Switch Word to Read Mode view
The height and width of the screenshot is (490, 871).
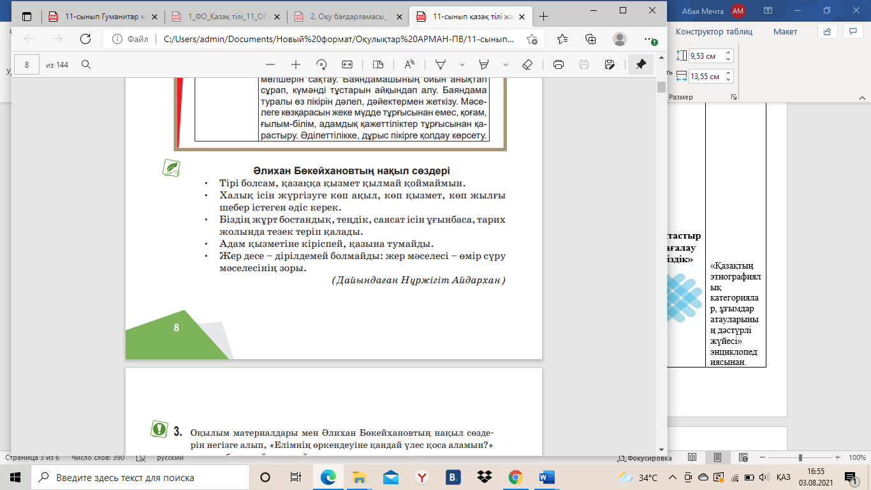click(692, 458)
